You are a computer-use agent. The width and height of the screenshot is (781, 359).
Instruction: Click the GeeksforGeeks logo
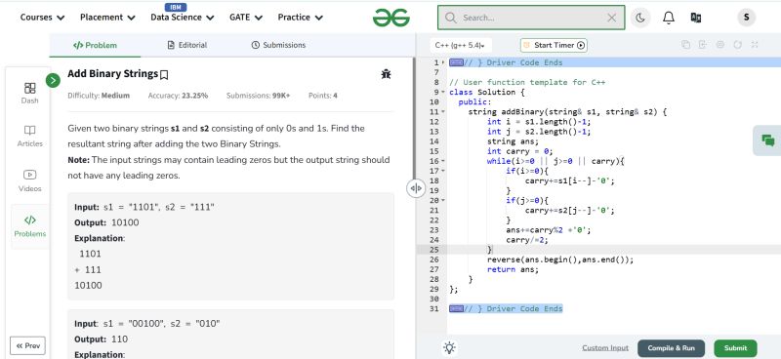[x=391, y=18]
